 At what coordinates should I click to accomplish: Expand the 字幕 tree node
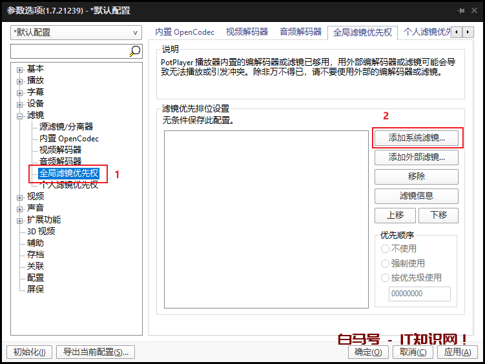[20, 92]
